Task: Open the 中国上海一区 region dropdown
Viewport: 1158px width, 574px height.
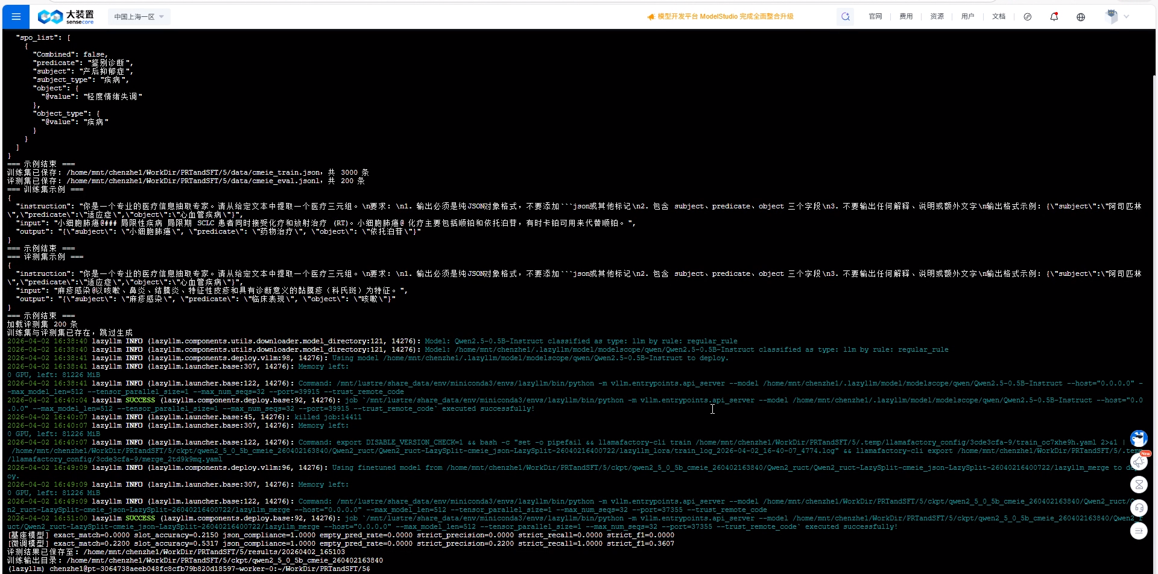Action: (139, 17)
